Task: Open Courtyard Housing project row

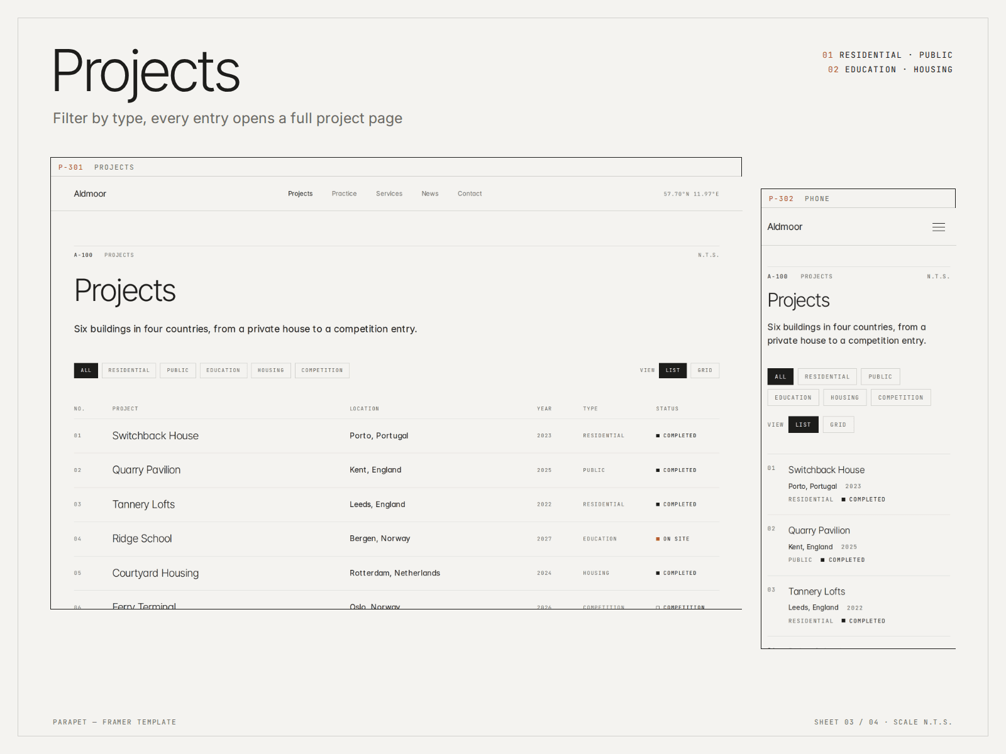Action: point(396,573)
